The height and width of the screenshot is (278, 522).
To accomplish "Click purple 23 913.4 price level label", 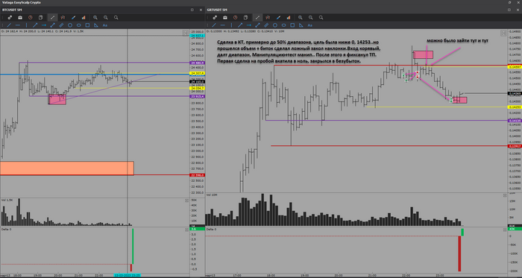I will pyautogui.click(x=197, y=96).
